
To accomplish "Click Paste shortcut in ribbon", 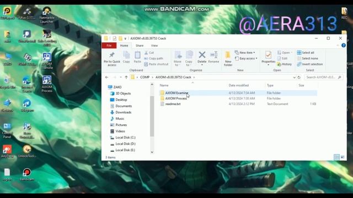I will [156, 64].
